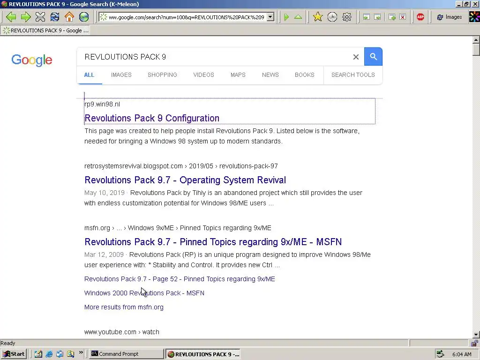Switch to the IMAGES tab
The image size is (480, 360).
point(121,75)
